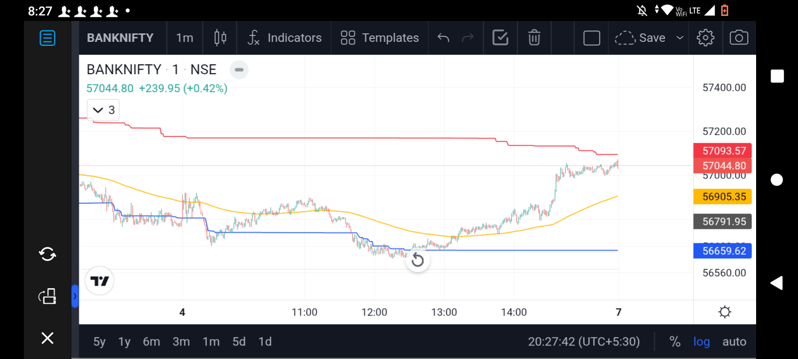Open the left sidebar menu icon
The height and width of the screenshot is (359, 798).
pos(47,38)
